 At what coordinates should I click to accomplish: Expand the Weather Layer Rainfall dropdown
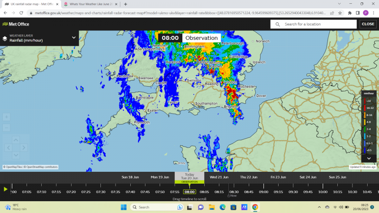click(x=73, y=38)
